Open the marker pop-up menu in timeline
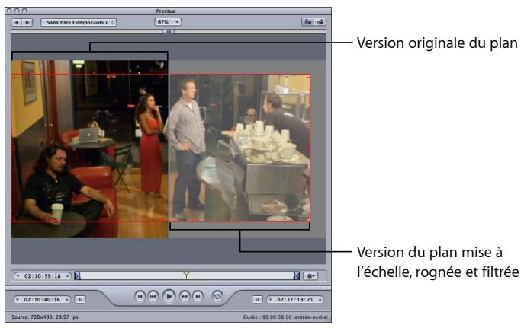 click(x=311, y=274)
